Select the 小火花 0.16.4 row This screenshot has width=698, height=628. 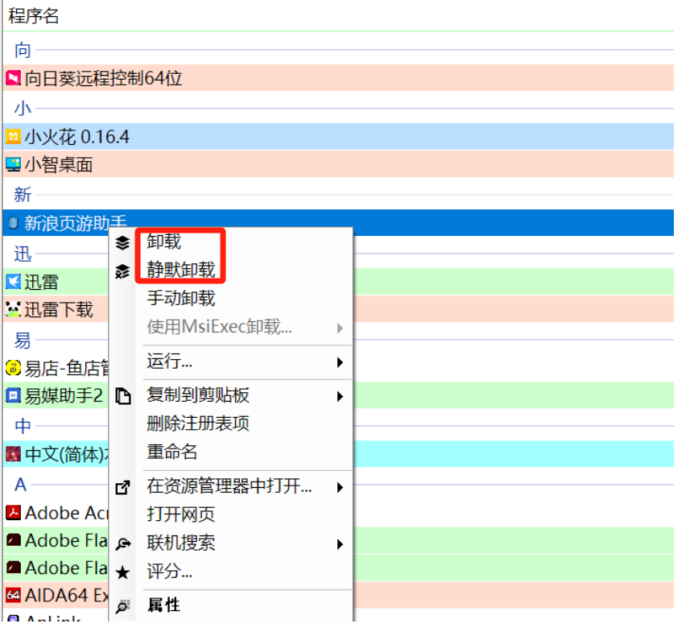point(338,136)
